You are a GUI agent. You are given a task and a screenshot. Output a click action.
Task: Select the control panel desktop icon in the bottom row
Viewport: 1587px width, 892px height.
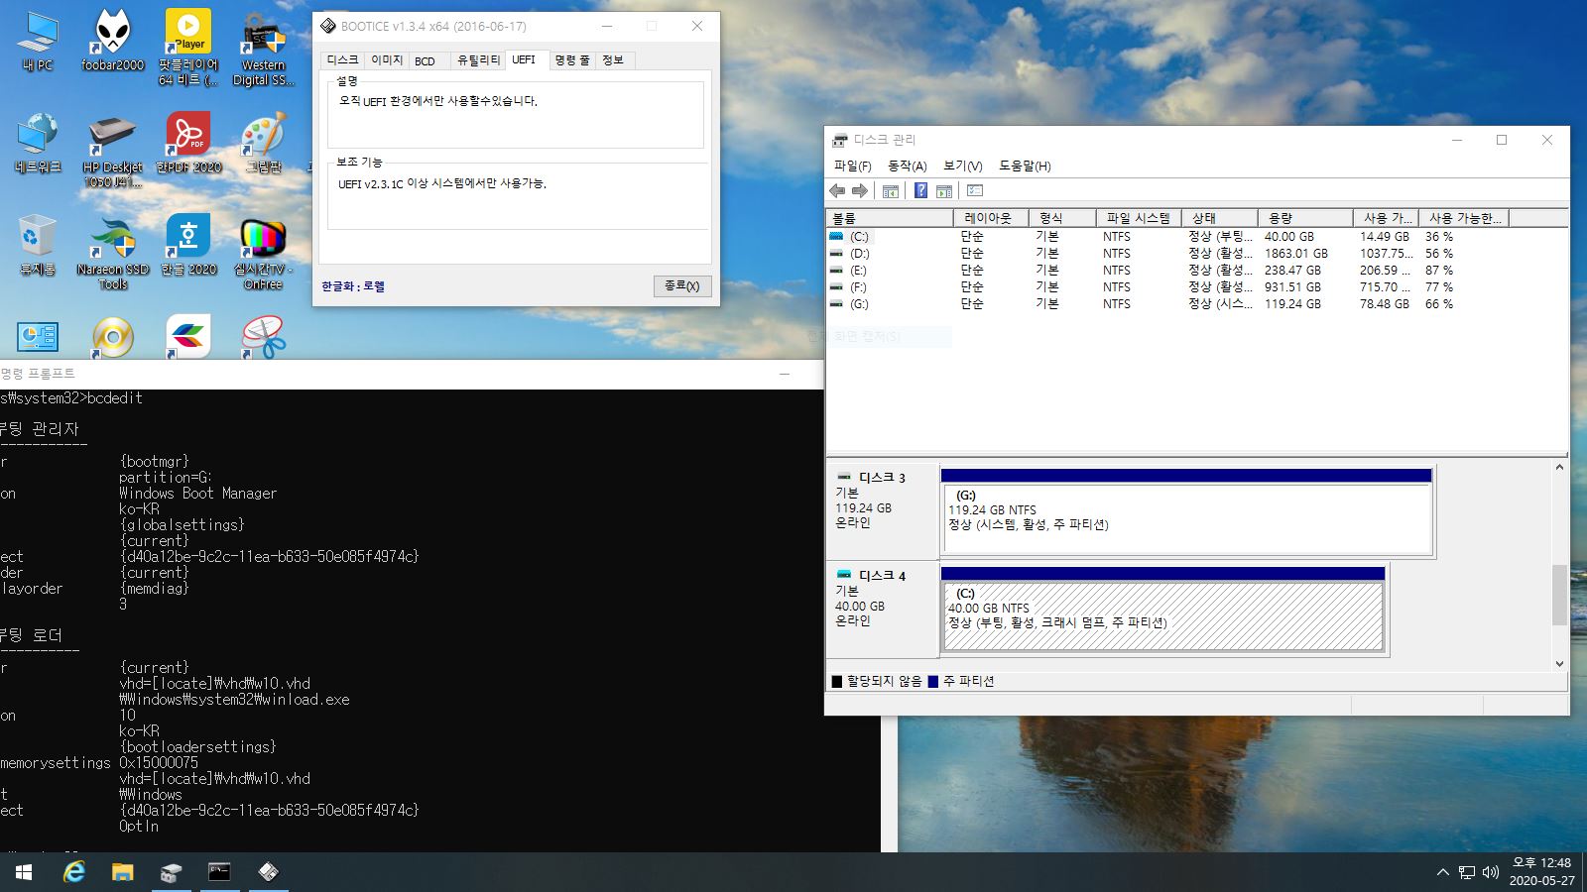click(x=38, y=337)
